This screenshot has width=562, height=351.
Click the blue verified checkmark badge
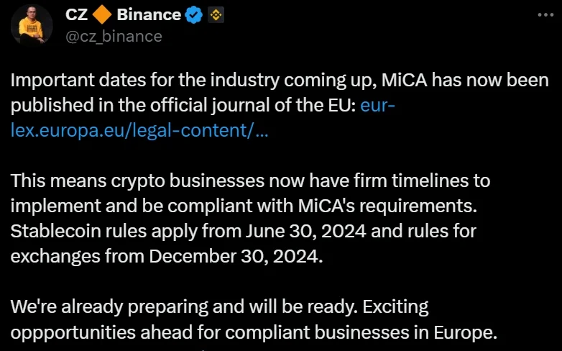(x=194, y=15)
